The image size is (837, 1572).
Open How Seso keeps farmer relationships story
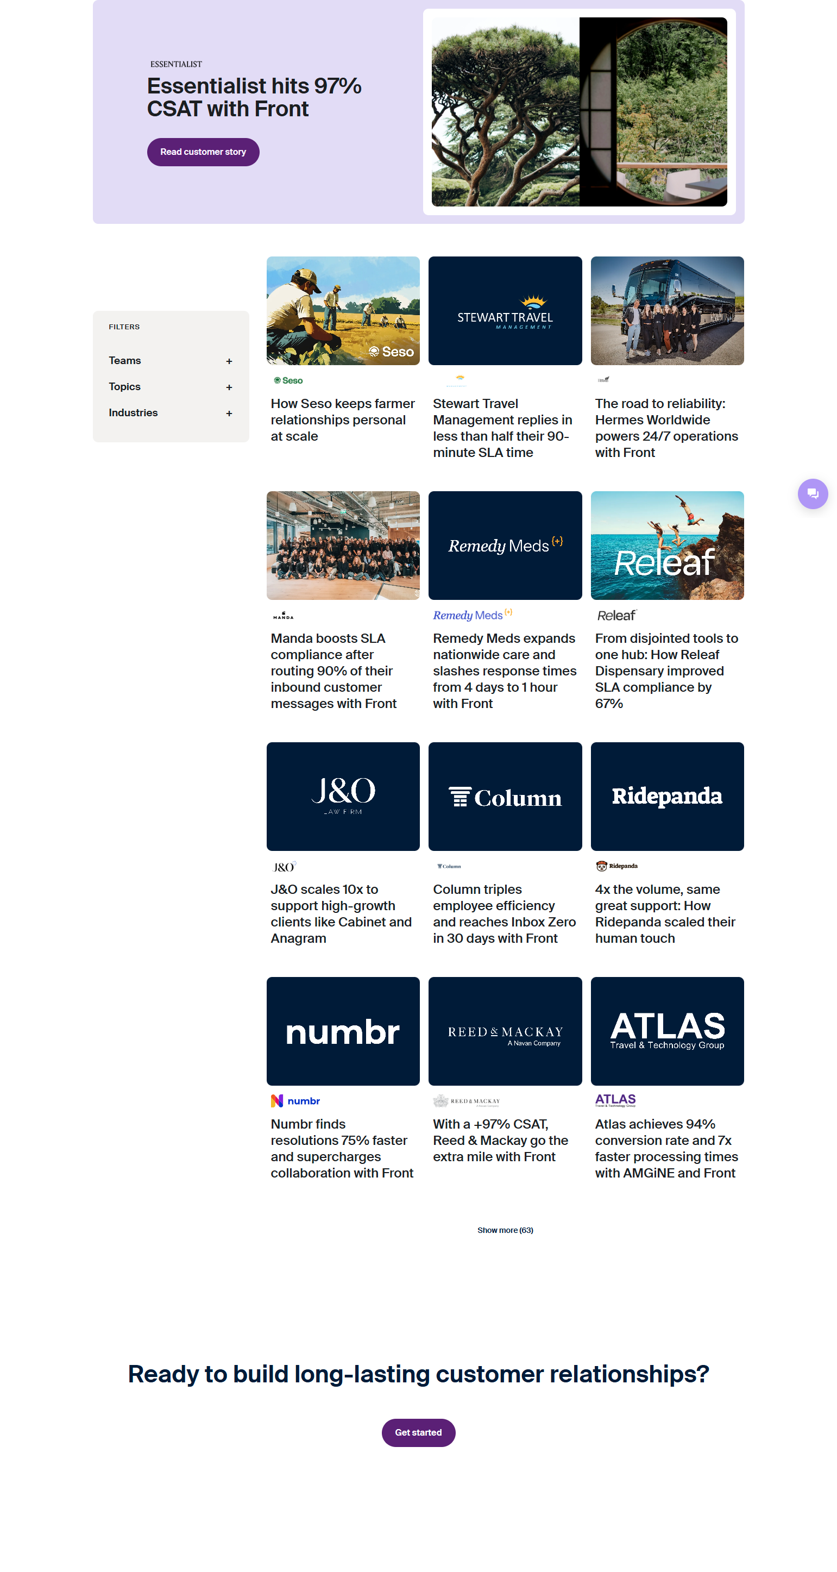pyautogui.click(x=343, y=420)
